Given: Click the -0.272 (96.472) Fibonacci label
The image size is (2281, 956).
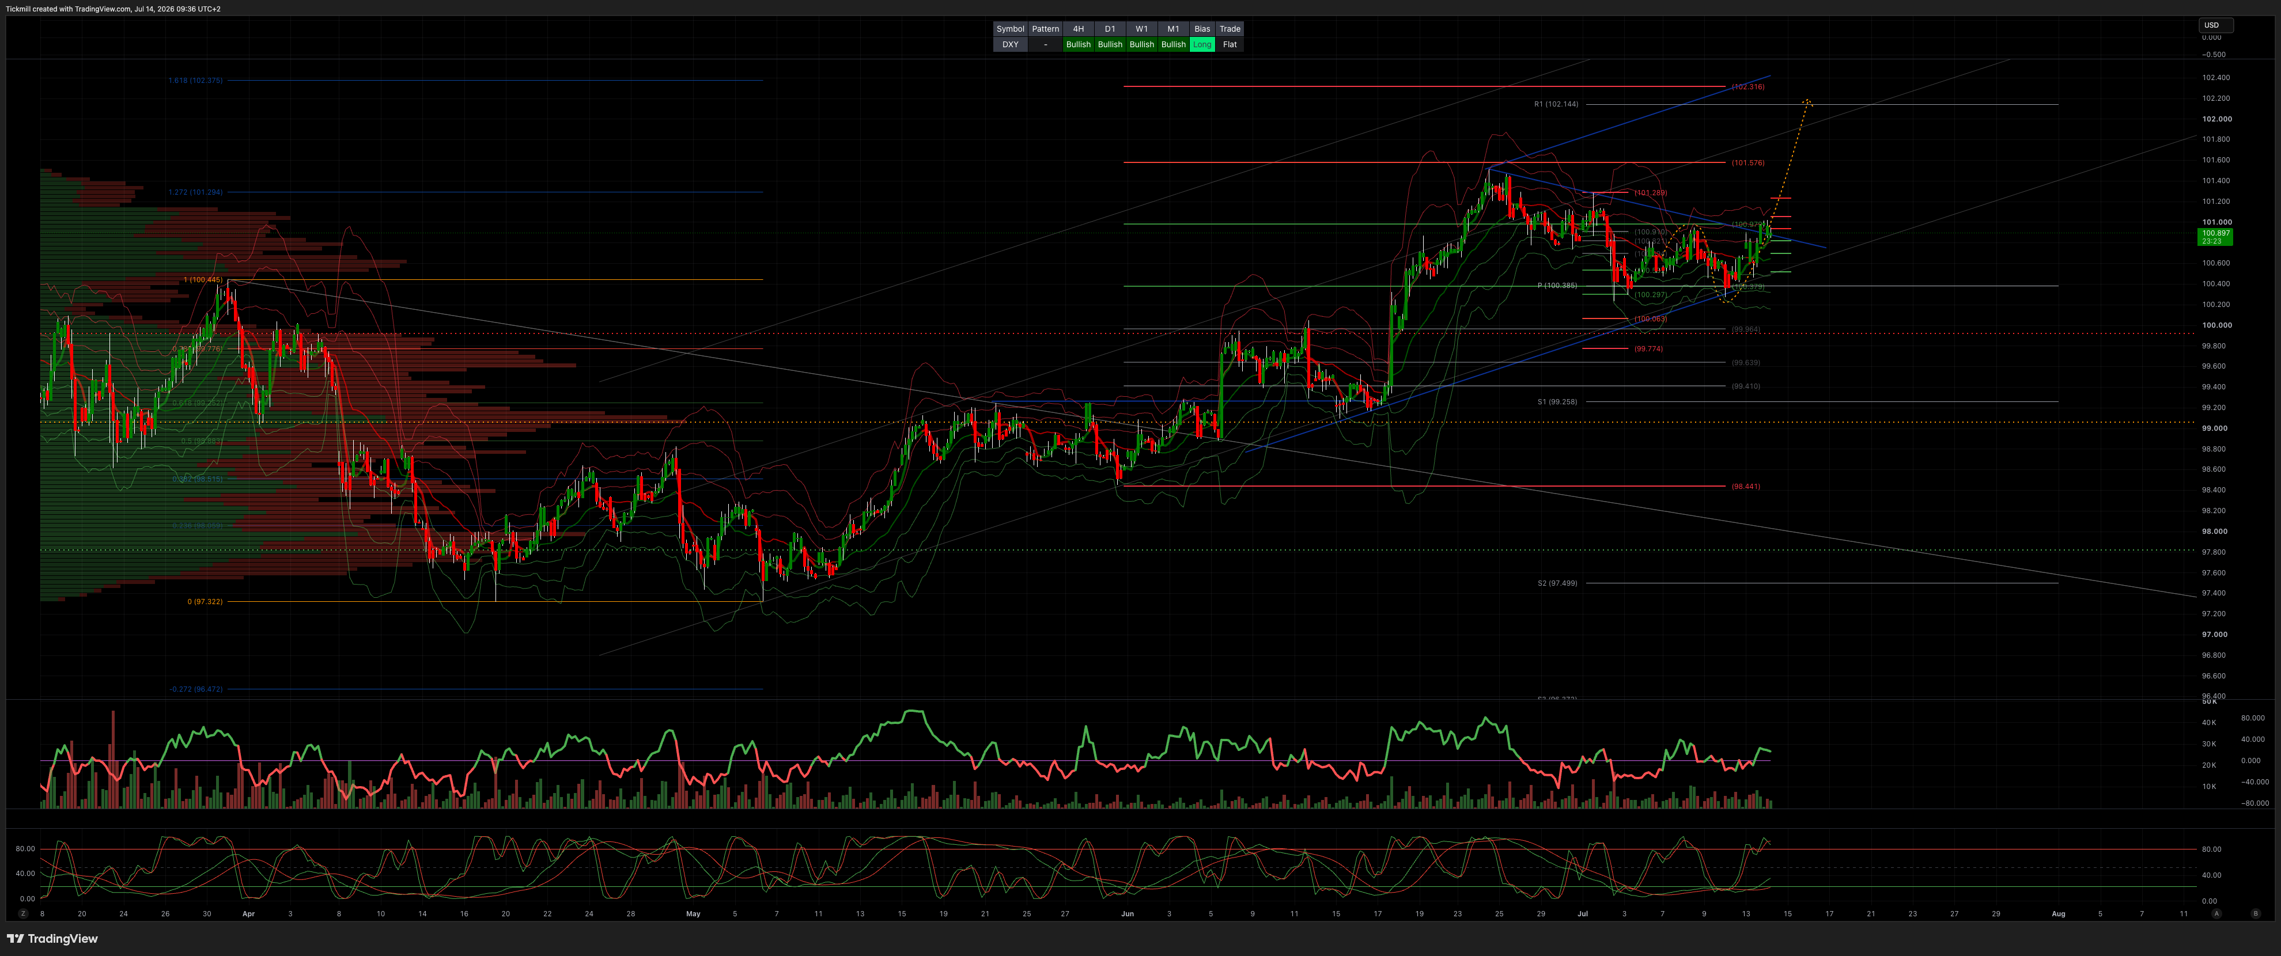Looking at the screenshot, I should [196, 689].
